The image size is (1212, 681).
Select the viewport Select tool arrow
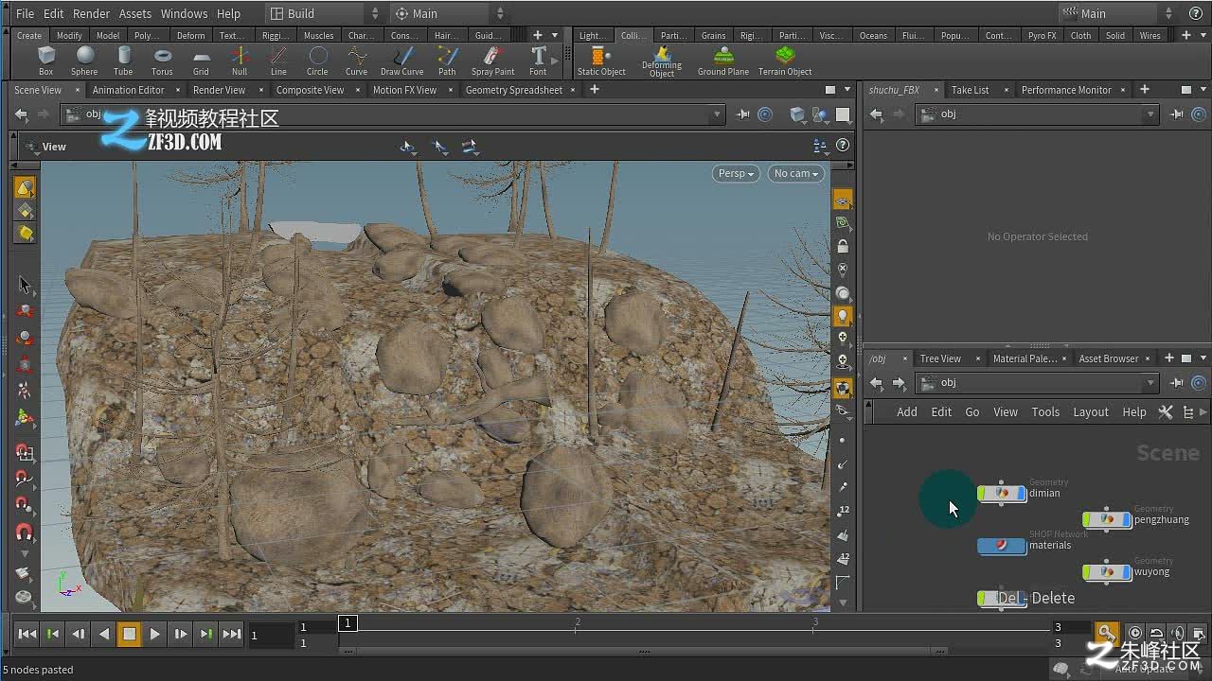click(x=25, y=286)
